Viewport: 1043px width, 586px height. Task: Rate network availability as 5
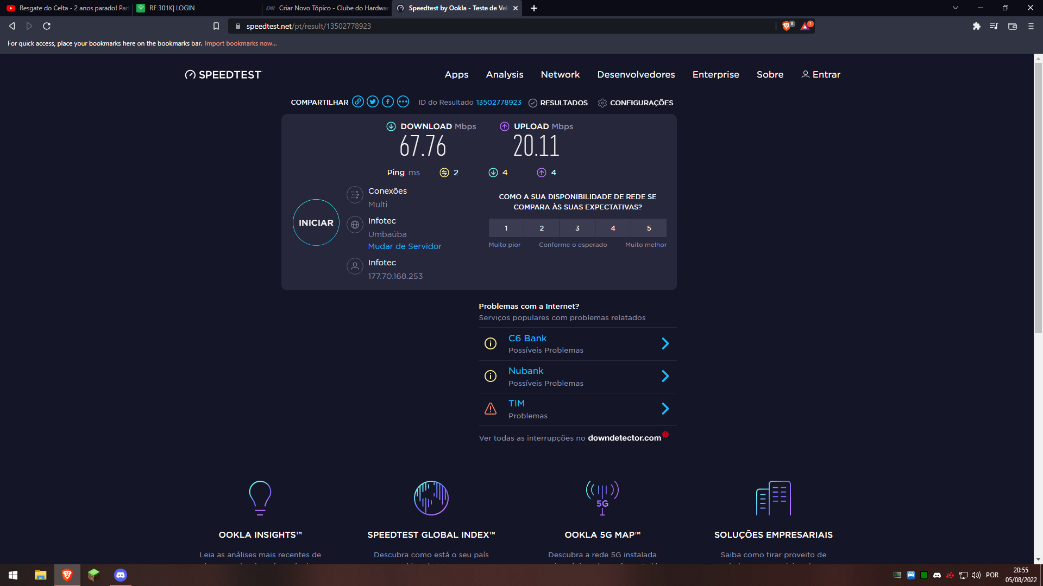pos(649,228)
